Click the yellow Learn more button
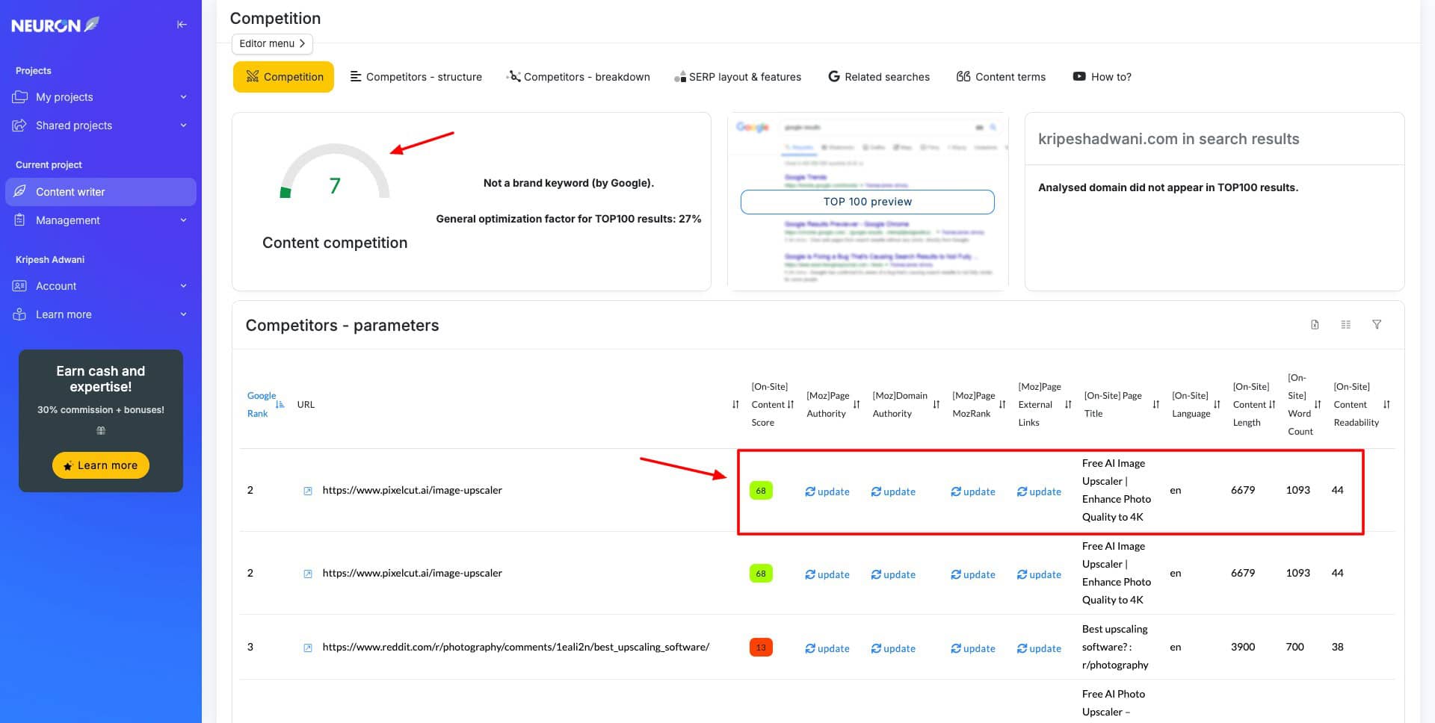This screenshot has width=1435, height=723. 101,465
